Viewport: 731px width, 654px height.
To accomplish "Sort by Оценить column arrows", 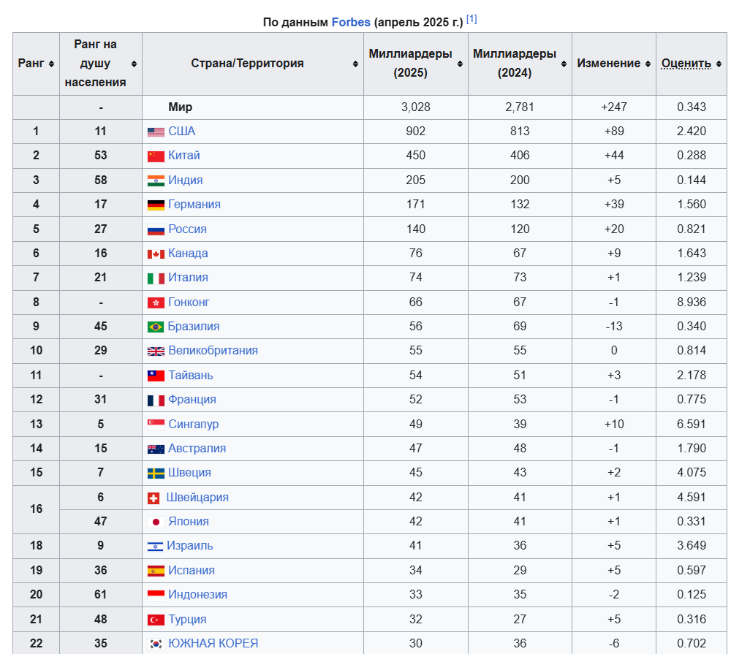I will pyautogui.click(x=719, y=64).
